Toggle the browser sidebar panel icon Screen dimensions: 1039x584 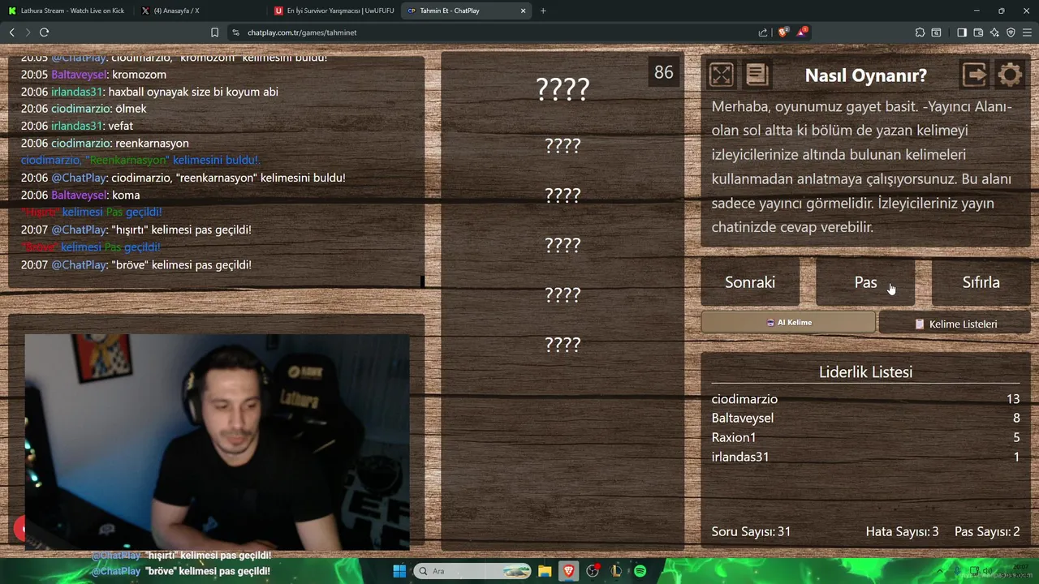[962, 32]
